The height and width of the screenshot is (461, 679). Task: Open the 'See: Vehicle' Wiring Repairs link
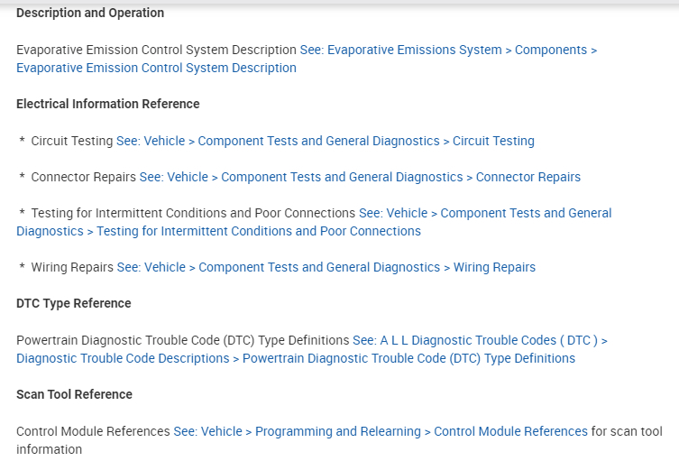coord(326,267)
